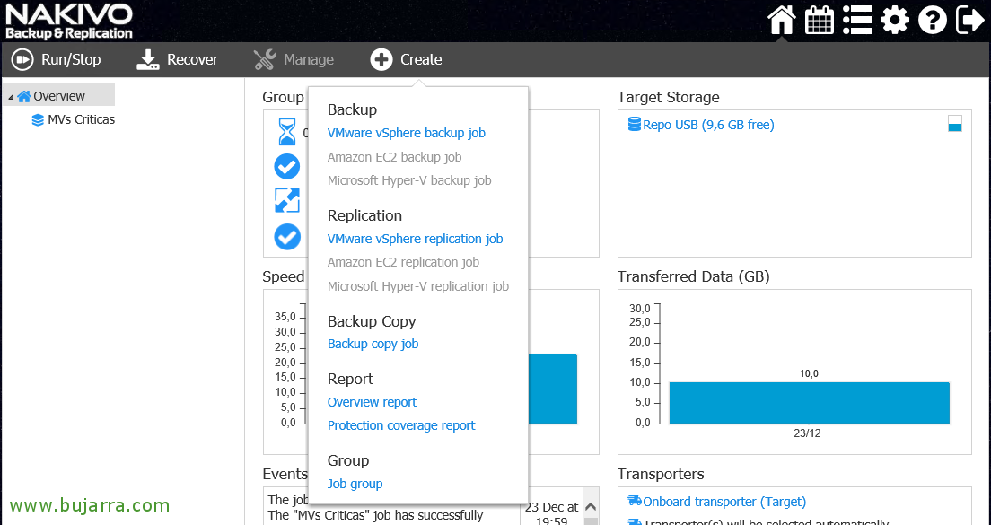Screen dimensions: 991x525
Task: Choose Backup copy job
Action: (x=373, y=344)
